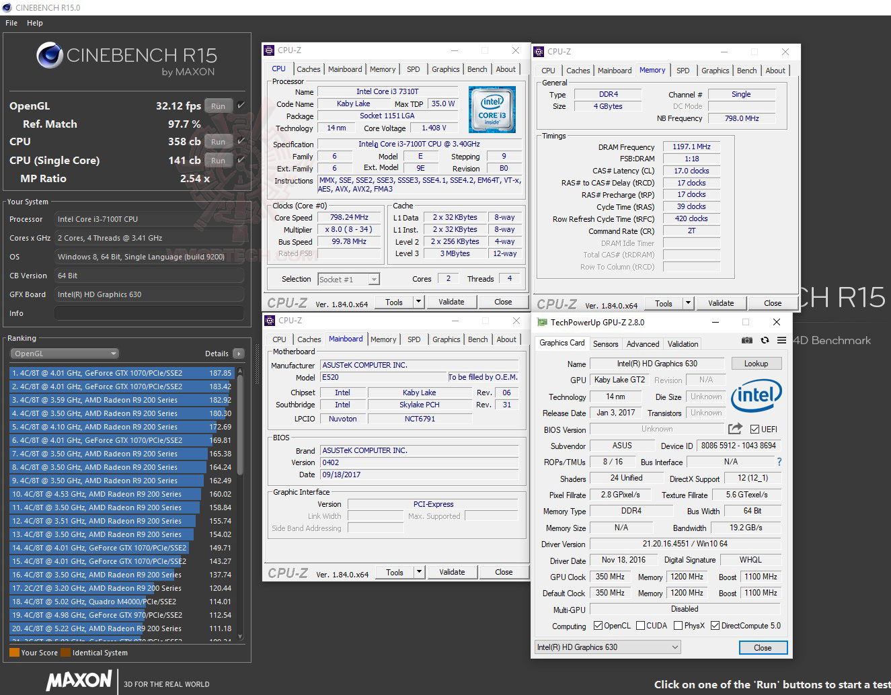Open the Tools dropdown arrow in CPU-Z Memory window
Screen dimensions: 891x695
688,303
